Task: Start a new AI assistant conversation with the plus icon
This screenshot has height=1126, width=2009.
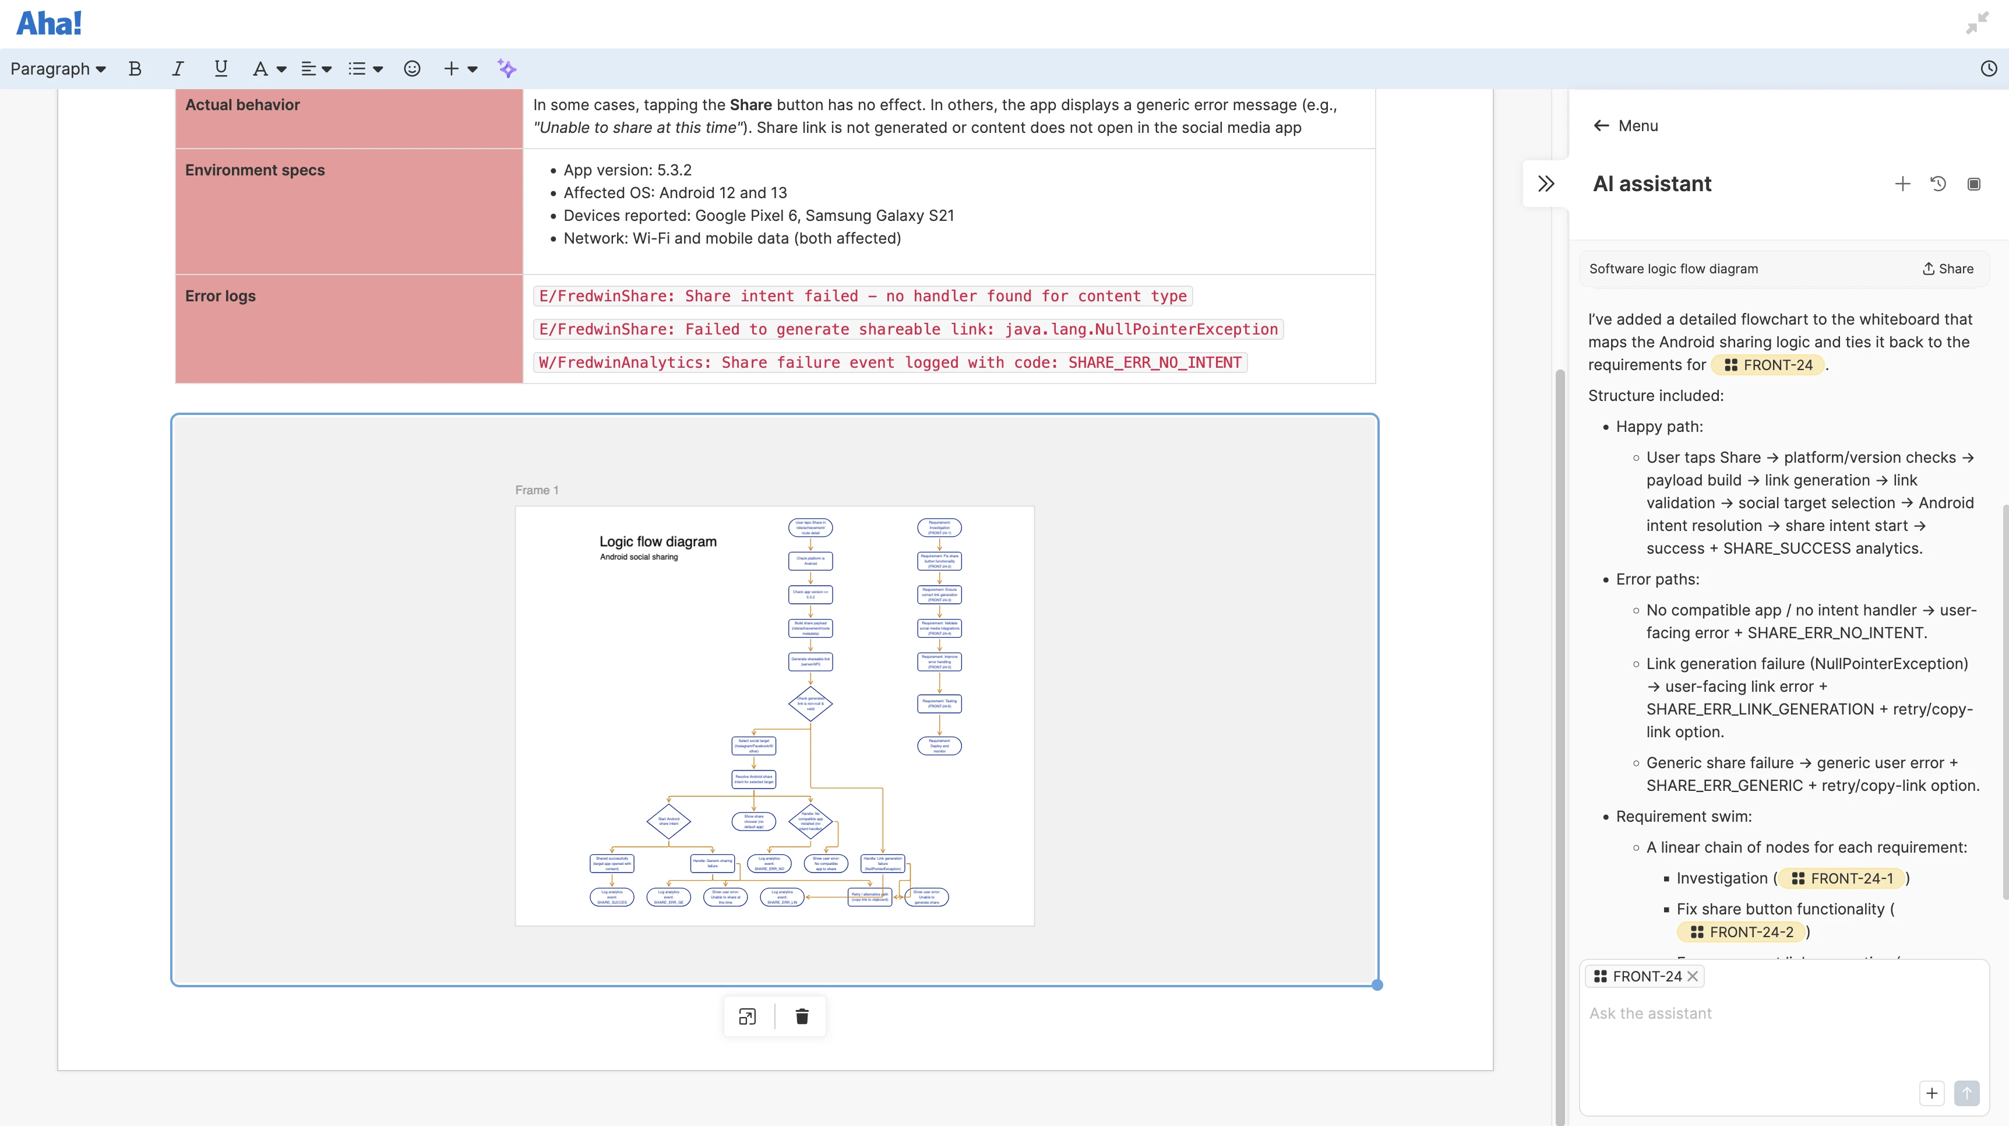Action: [1903, 184]
